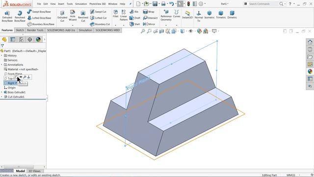Select the Mirror tool
Viewport: 314px width, 177px height.
point(149,24)
